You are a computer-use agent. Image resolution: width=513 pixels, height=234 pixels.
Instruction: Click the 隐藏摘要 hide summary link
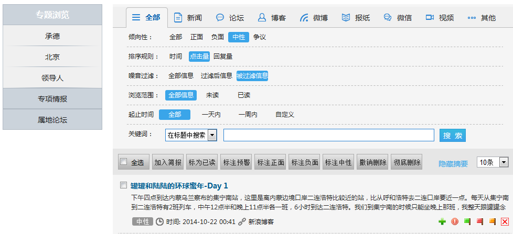click(453, 164)
